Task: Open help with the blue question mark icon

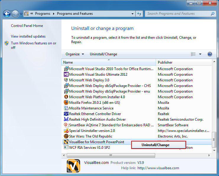Action: (210, 54)
